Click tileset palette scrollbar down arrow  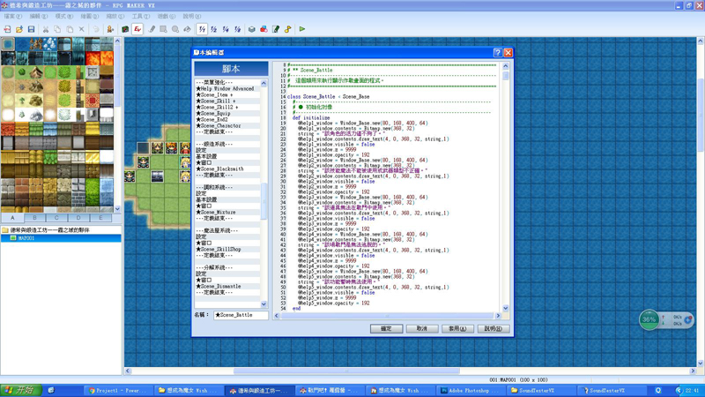pos(118,209)
